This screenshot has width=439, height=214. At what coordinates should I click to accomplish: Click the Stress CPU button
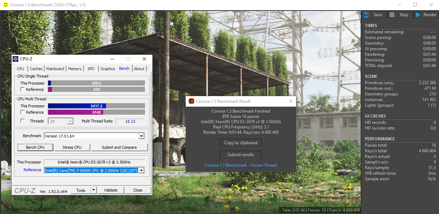point(72,147)
